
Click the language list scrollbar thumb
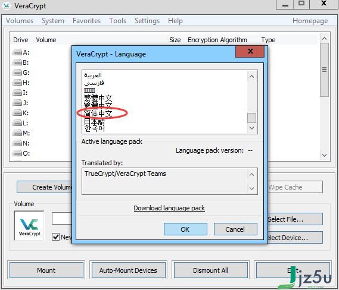pyautogui.click(x=251, y=118)
